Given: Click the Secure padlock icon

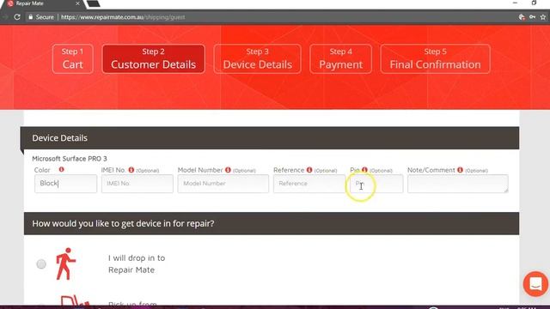Looking at the screenshot, I should 31,17.
